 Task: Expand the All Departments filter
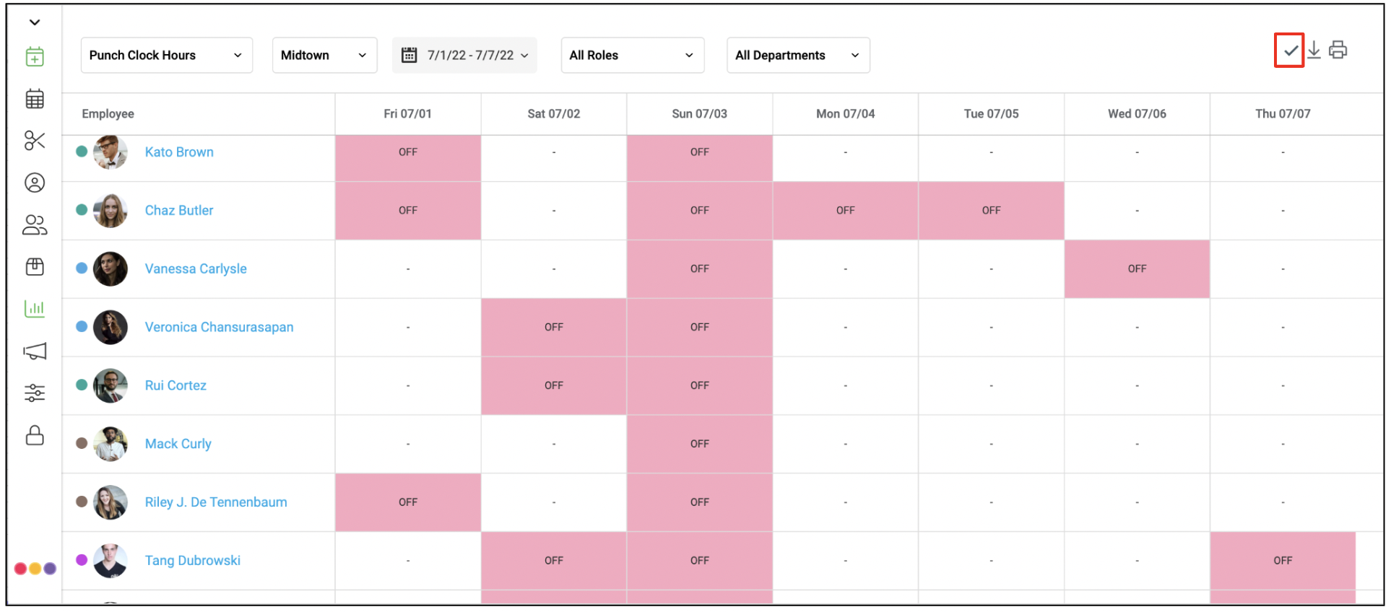point(798,56)
